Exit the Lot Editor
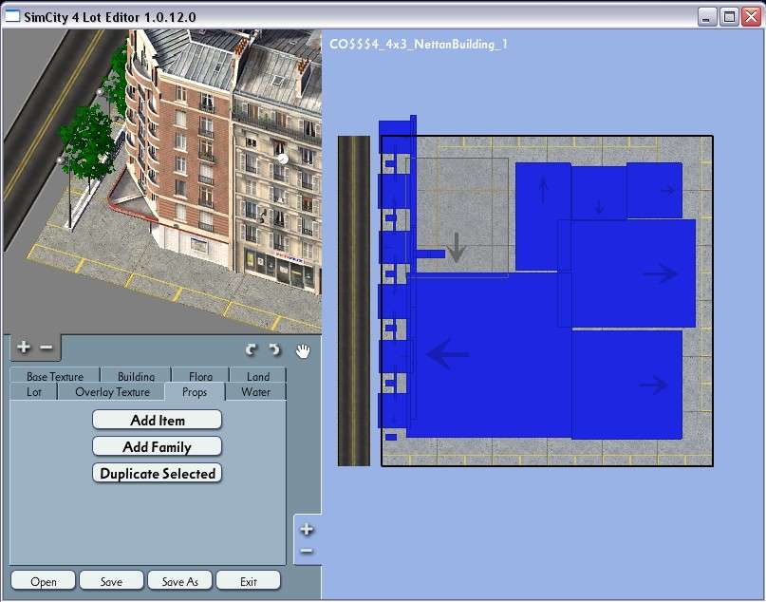The height and width of the screenshot is (602, 766). (x=248, y=581)
